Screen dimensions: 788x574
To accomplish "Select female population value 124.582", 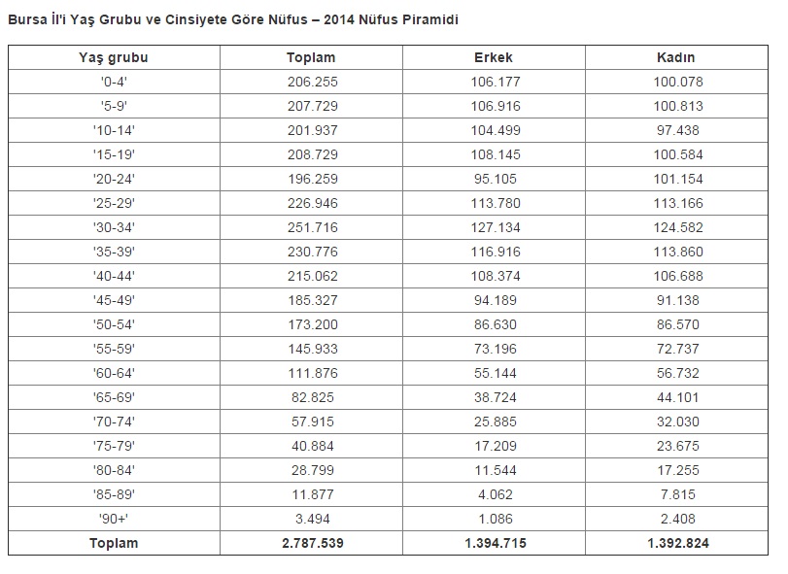I will click(676, 228).
